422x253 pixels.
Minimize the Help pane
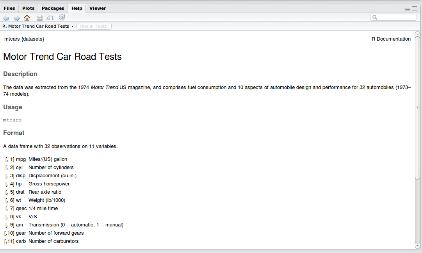[x=408, y=9]
